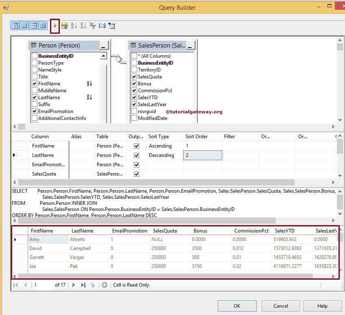Run the query using the execute icon
The width and height of the screenshot is (345, 315).
tap(55, 25)
